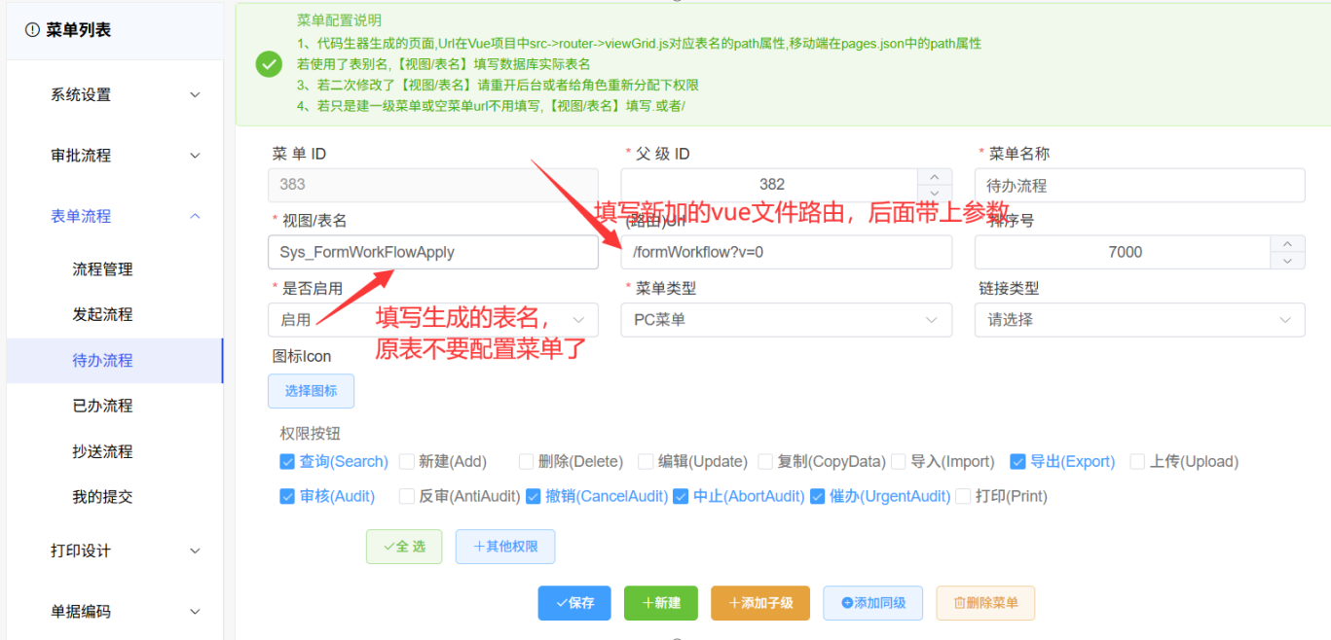Decrease the parent ID with down arrow
The height and width of the screenshot is (640, 1331).
[x=935, y=193]
